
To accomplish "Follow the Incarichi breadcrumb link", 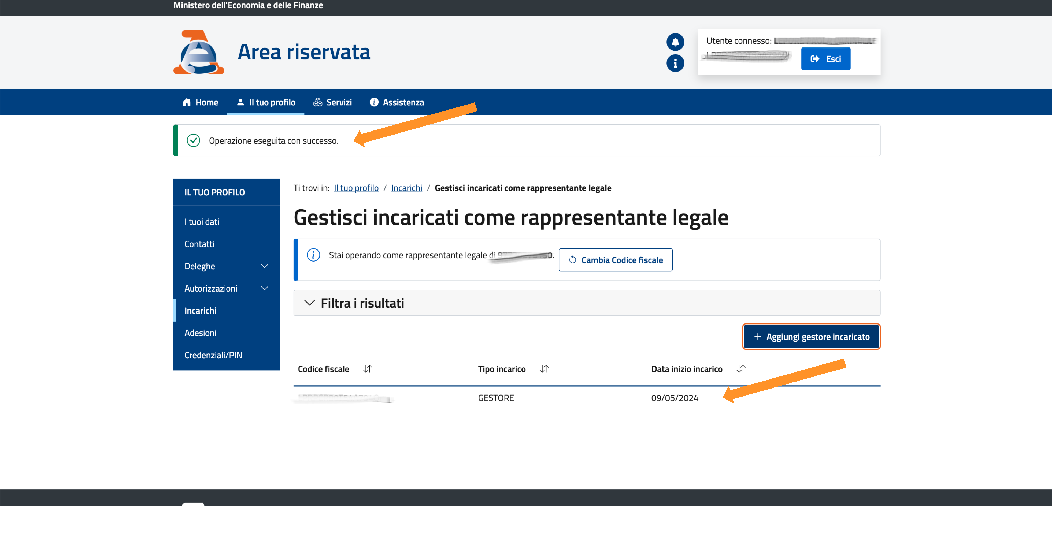I will [406, 188].
